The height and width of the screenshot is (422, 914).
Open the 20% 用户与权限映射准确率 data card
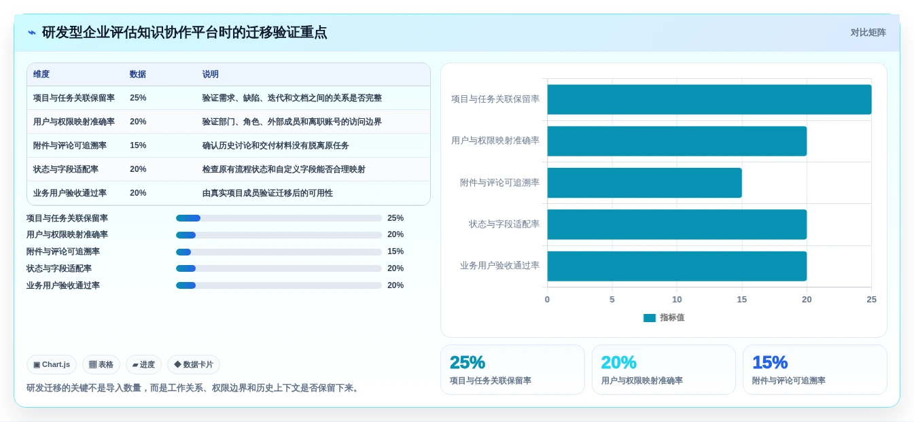click(664, 370)
